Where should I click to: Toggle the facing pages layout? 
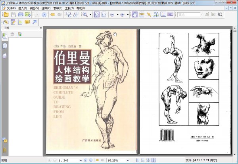(154, 160)
